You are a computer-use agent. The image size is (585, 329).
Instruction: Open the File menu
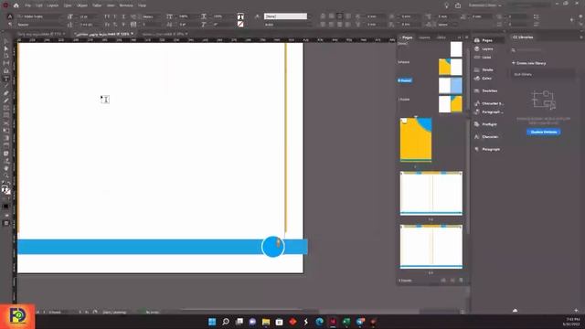[x=28, y=5]
